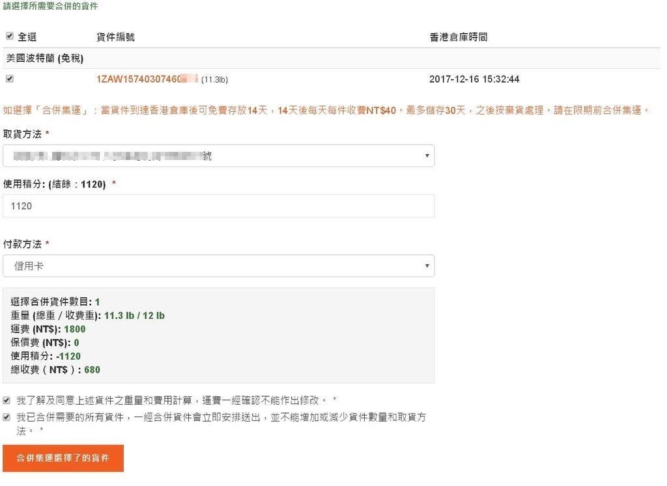Image resolution: width=667 pixels, height=486 pixels.
Task: Click the 使用積分 points input field
Action: pyautogui.click(x=218, y=206)
